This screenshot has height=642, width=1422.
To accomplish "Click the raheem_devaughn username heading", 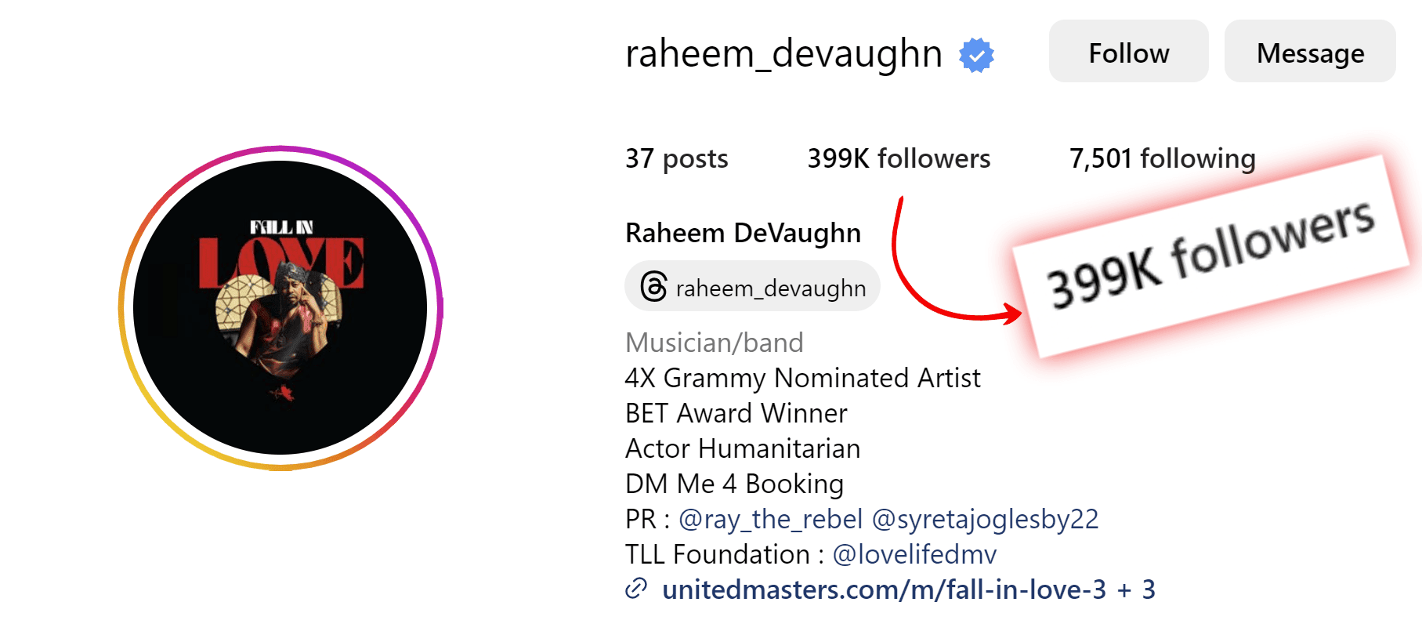I will [x=783, y=54].
